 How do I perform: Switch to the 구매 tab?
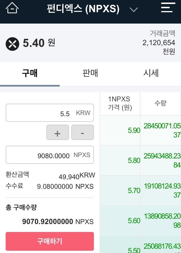coord(30,73)
